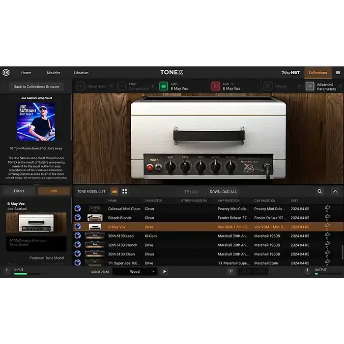
Task: Toggle the green AMP module
Action: pyautogui.click(x=164, y=86)
